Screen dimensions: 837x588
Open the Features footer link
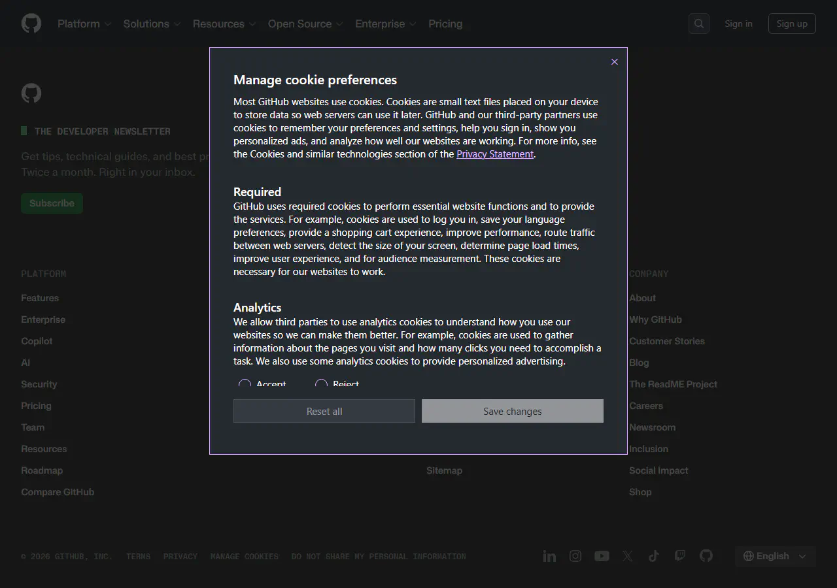click(x=40, y=298)
